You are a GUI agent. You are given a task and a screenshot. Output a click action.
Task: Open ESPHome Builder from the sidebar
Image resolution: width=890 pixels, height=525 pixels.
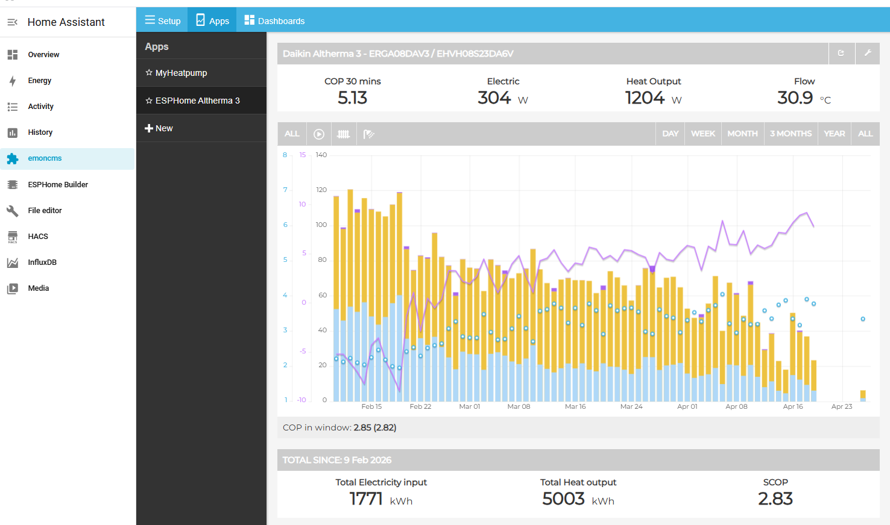pyautogui.click(x=58, y=184)
